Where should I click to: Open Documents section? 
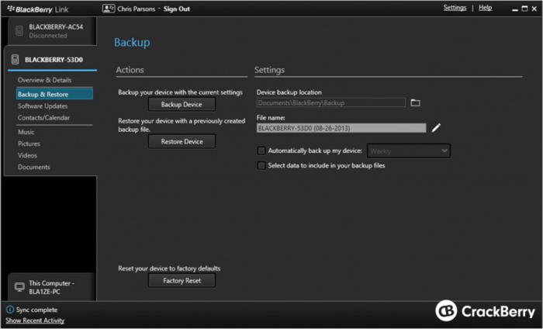click(x=34, y=167)
